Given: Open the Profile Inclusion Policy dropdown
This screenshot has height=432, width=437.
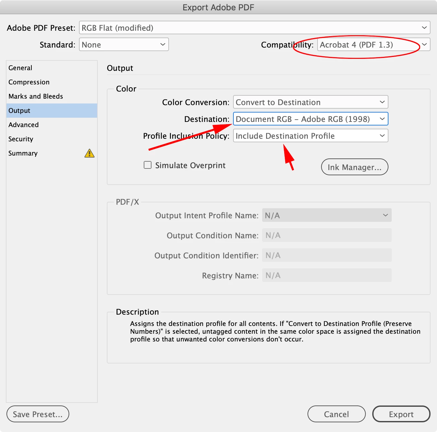Looking at the screenshot, I should 310,135.
